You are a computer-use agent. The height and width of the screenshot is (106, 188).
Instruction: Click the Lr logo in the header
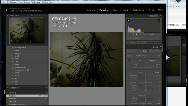click(6, 10)
